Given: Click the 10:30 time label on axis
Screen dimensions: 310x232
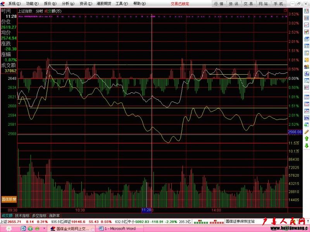Looking at the screenshot, I should pyautogui.click(x=80, y=210).
